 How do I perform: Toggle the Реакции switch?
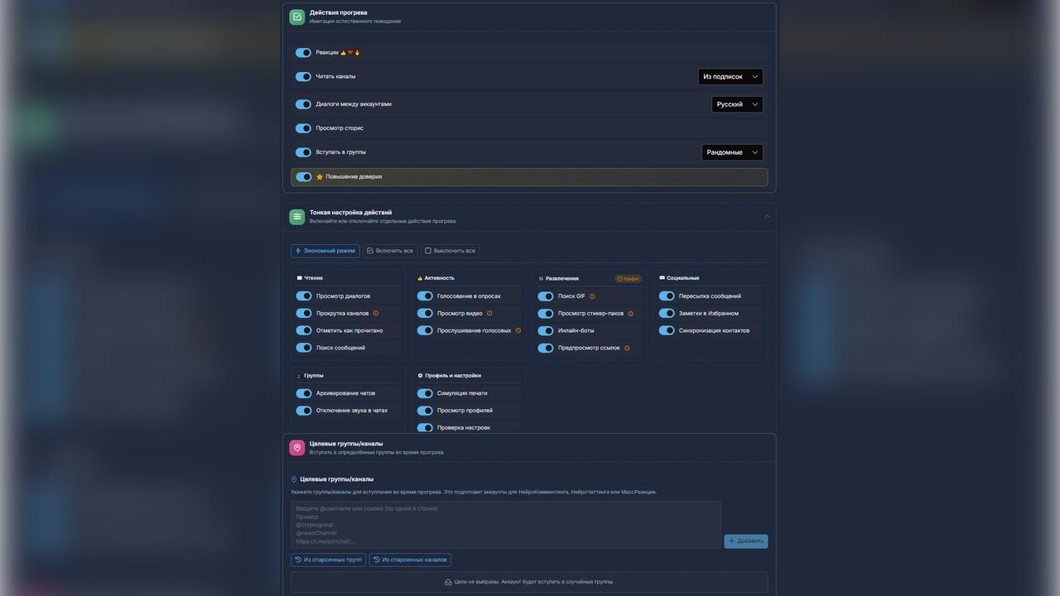[x=303, y=52]
